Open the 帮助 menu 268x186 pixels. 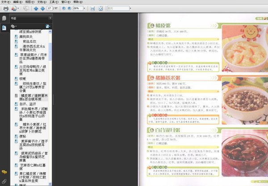pyautogui.click(x=78, y=2)
